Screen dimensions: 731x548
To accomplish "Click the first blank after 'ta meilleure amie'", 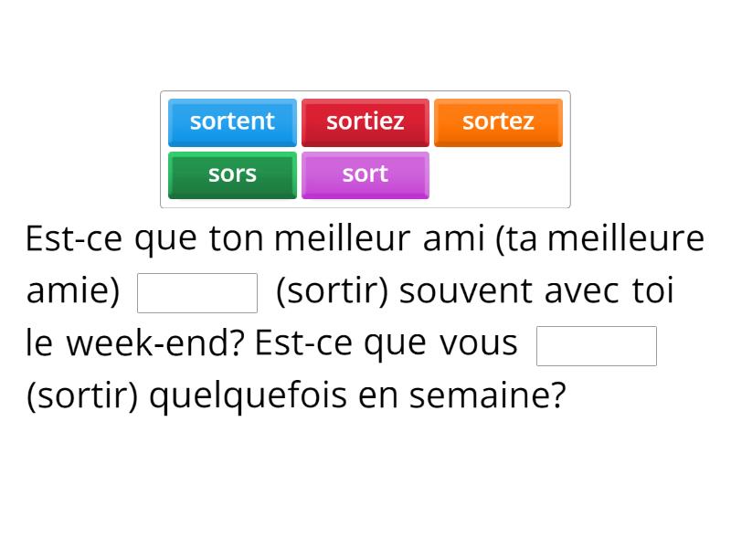I will click(197, 292).
